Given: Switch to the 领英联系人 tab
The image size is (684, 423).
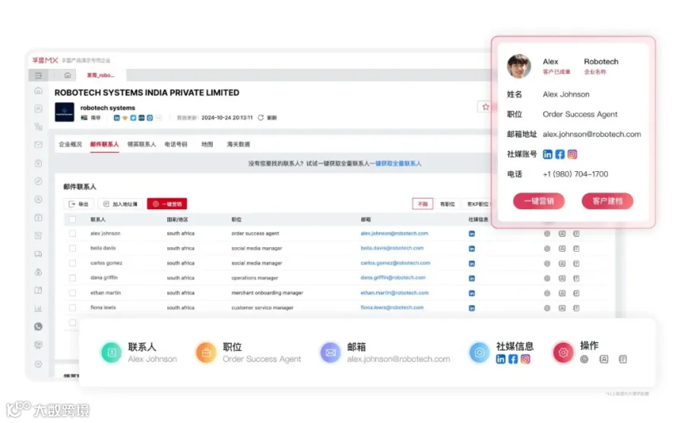Looking at the screenshot, I should point(141,145).
